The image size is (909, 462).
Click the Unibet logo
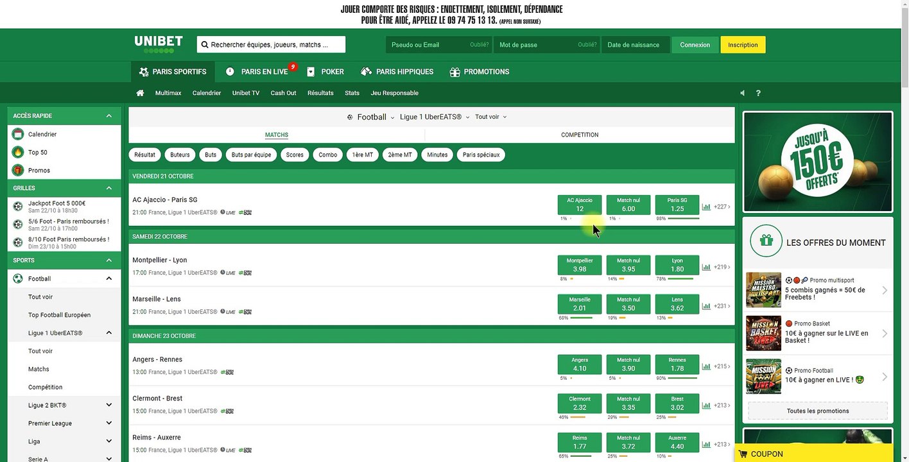point(159,44)
